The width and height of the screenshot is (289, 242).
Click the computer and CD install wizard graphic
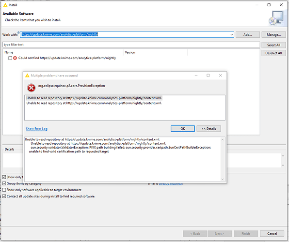click(276, 18)
